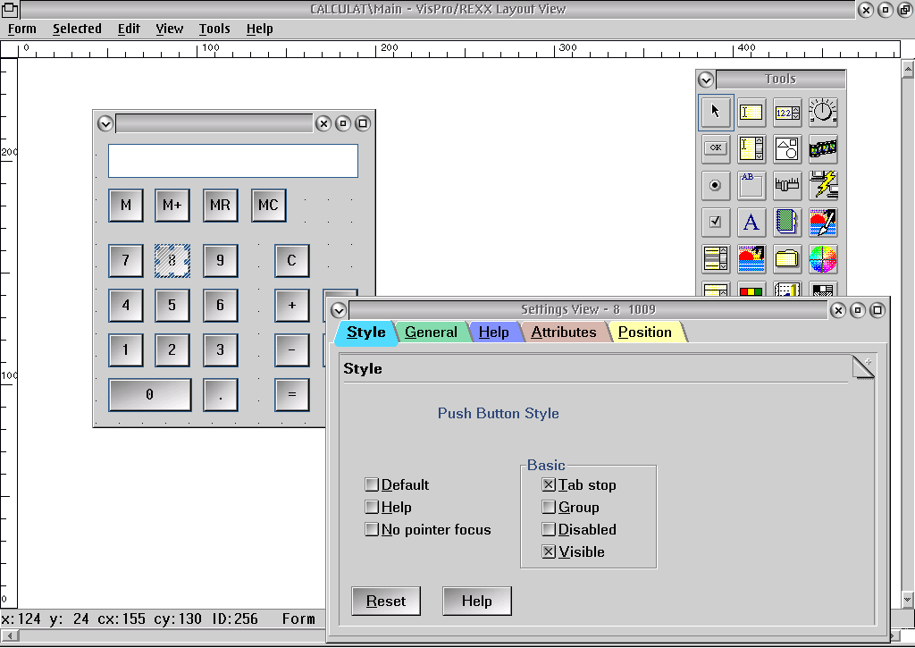915x648 pixels.
Task: Choose the radio button tool in Tools
Action: point(716,186)
